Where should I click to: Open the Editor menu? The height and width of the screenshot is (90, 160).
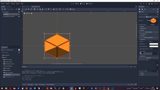pyautogui.click(x=18, y=4)
